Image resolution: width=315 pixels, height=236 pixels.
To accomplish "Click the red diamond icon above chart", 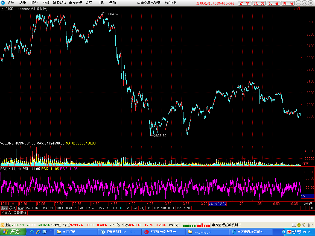I will [x=295, y=9].
